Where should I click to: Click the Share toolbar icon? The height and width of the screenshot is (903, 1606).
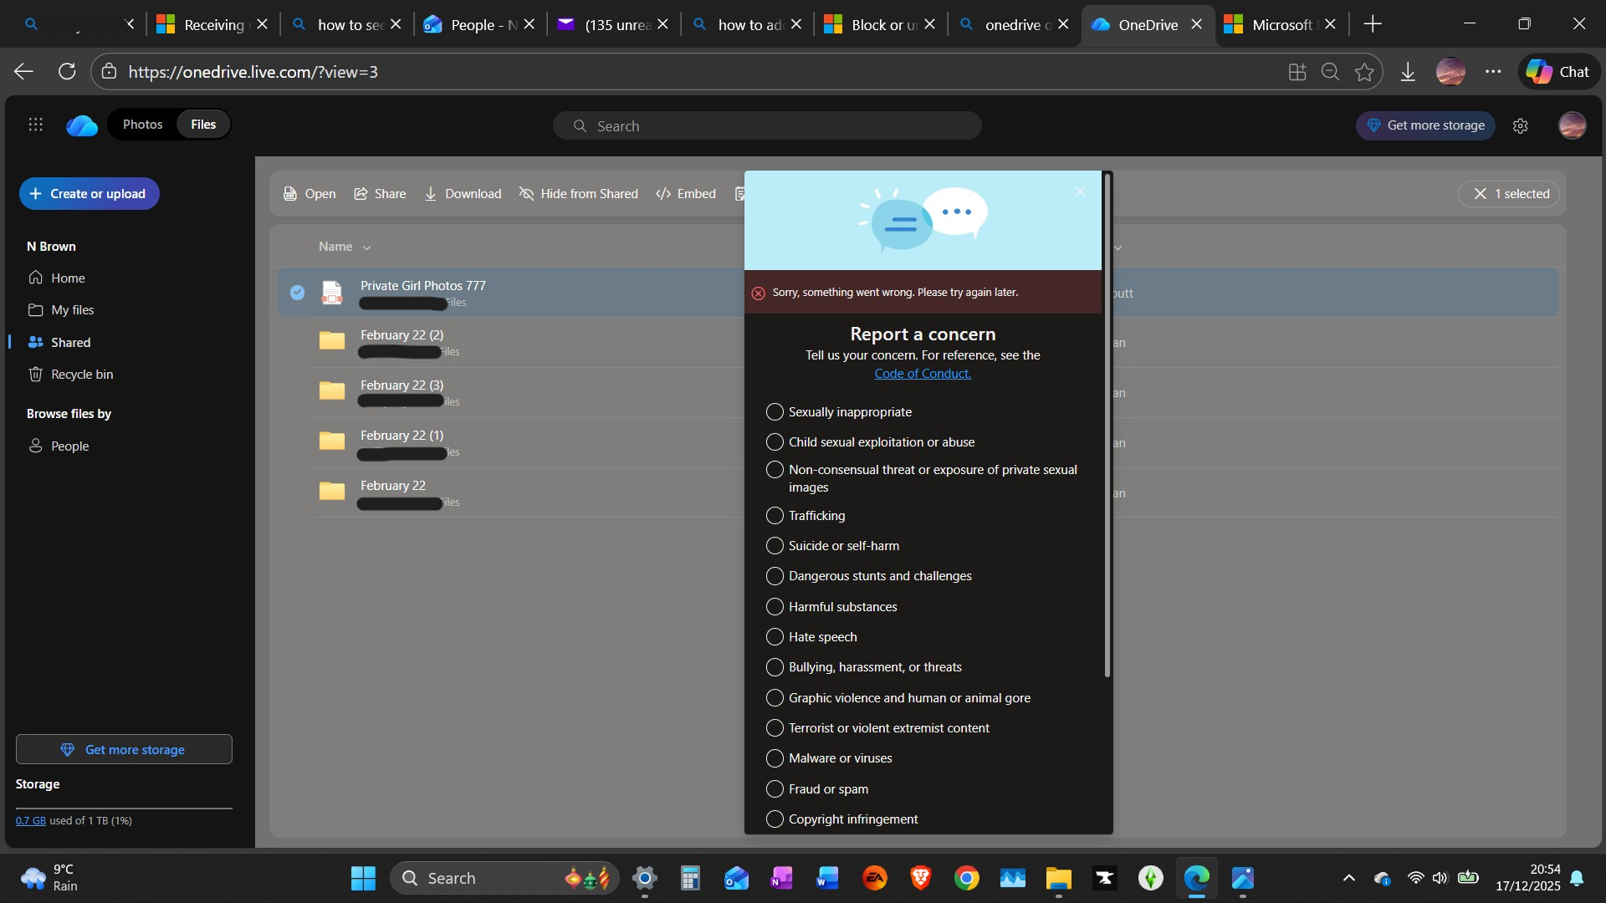pyautogui.click(x=361, y=194)
